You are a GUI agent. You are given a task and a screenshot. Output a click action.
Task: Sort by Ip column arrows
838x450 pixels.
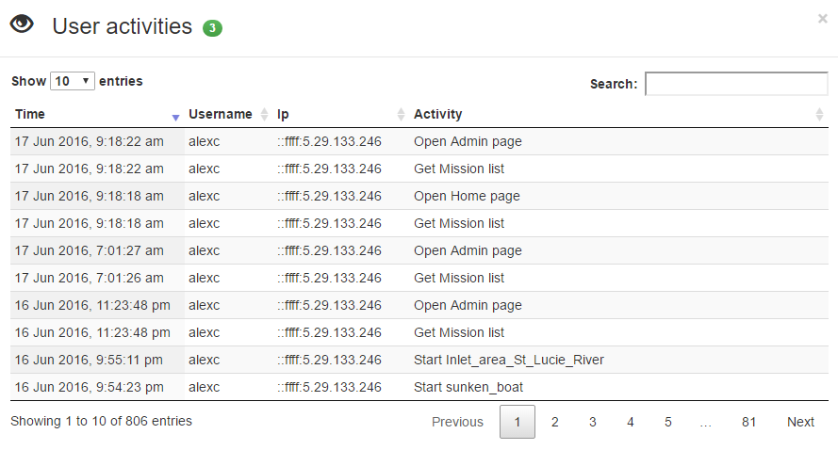pyautogui.click(x=401, y=114)
